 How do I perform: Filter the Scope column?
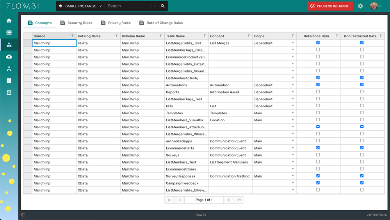pyautogui.click(x=293, y=36)
